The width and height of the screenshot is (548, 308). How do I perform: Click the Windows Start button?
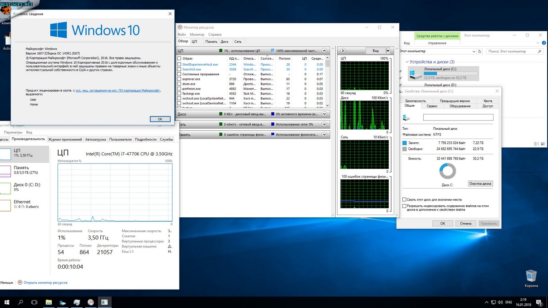(7, 302)
